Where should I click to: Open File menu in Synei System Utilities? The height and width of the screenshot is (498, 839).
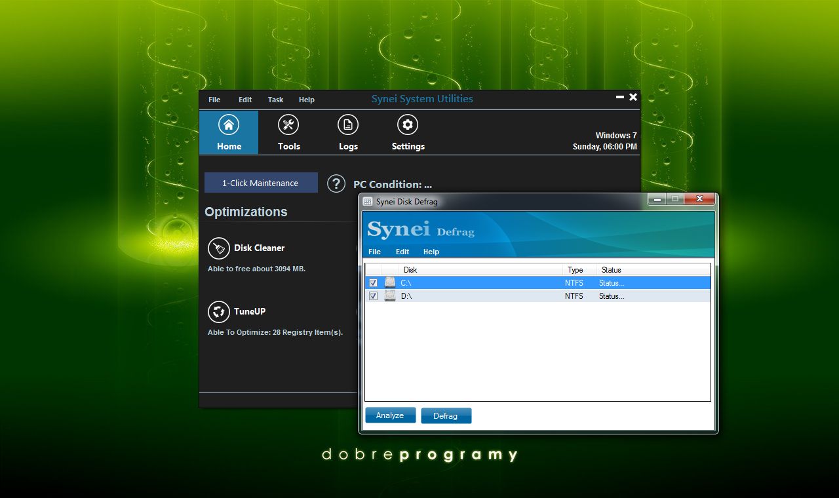214,100
